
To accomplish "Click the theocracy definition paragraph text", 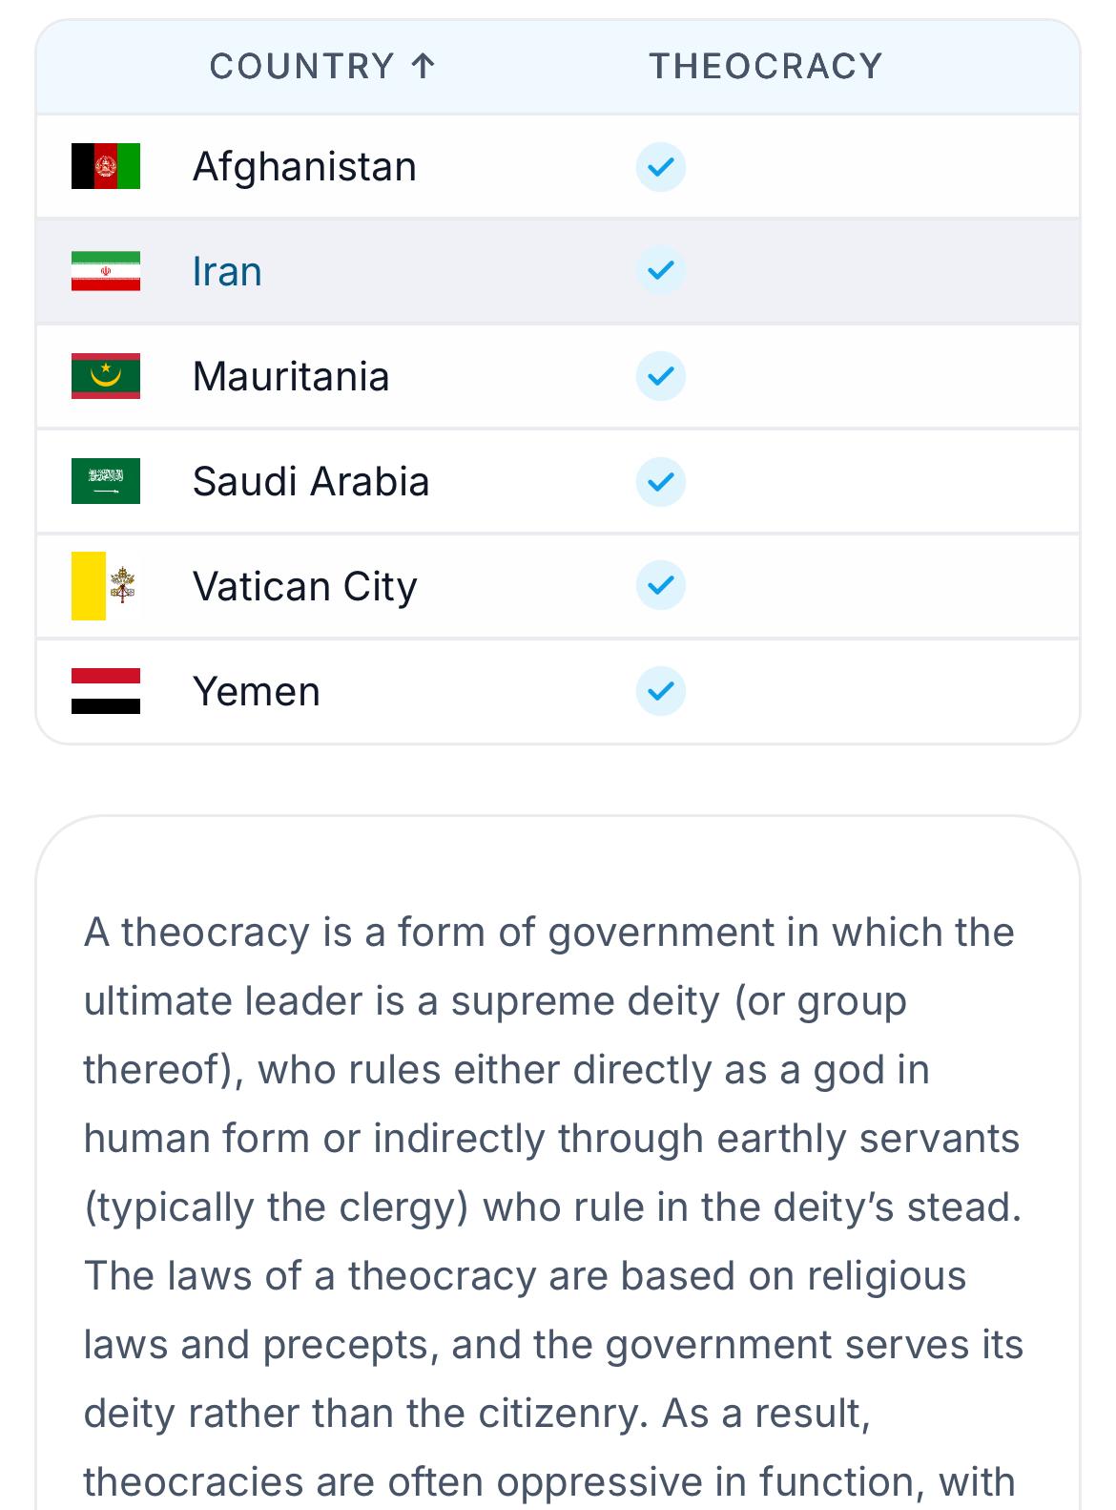I will [x=553, y=1206].
